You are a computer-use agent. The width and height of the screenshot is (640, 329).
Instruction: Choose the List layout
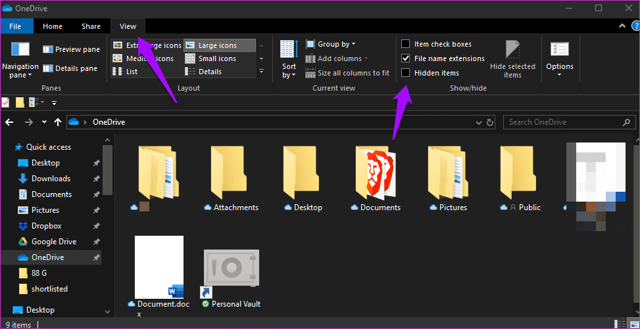[x=126, y=72]
